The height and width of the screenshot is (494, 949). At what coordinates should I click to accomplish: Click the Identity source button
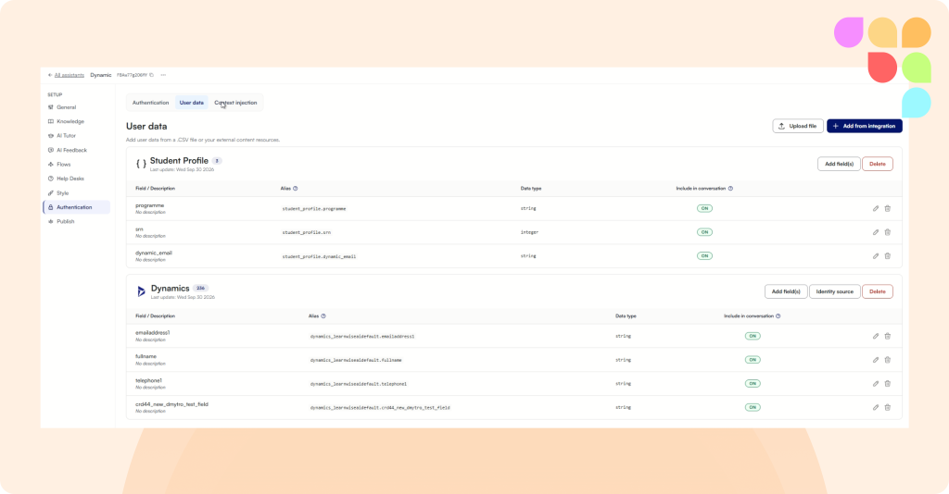click(835, 291)
